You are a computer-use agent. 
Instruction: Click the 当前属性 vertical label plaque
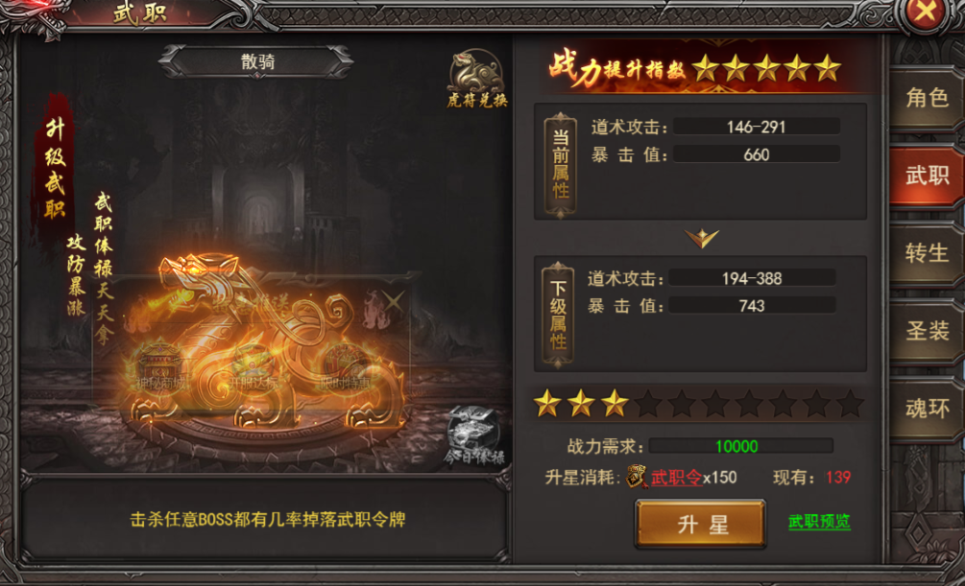pos(560,165)
